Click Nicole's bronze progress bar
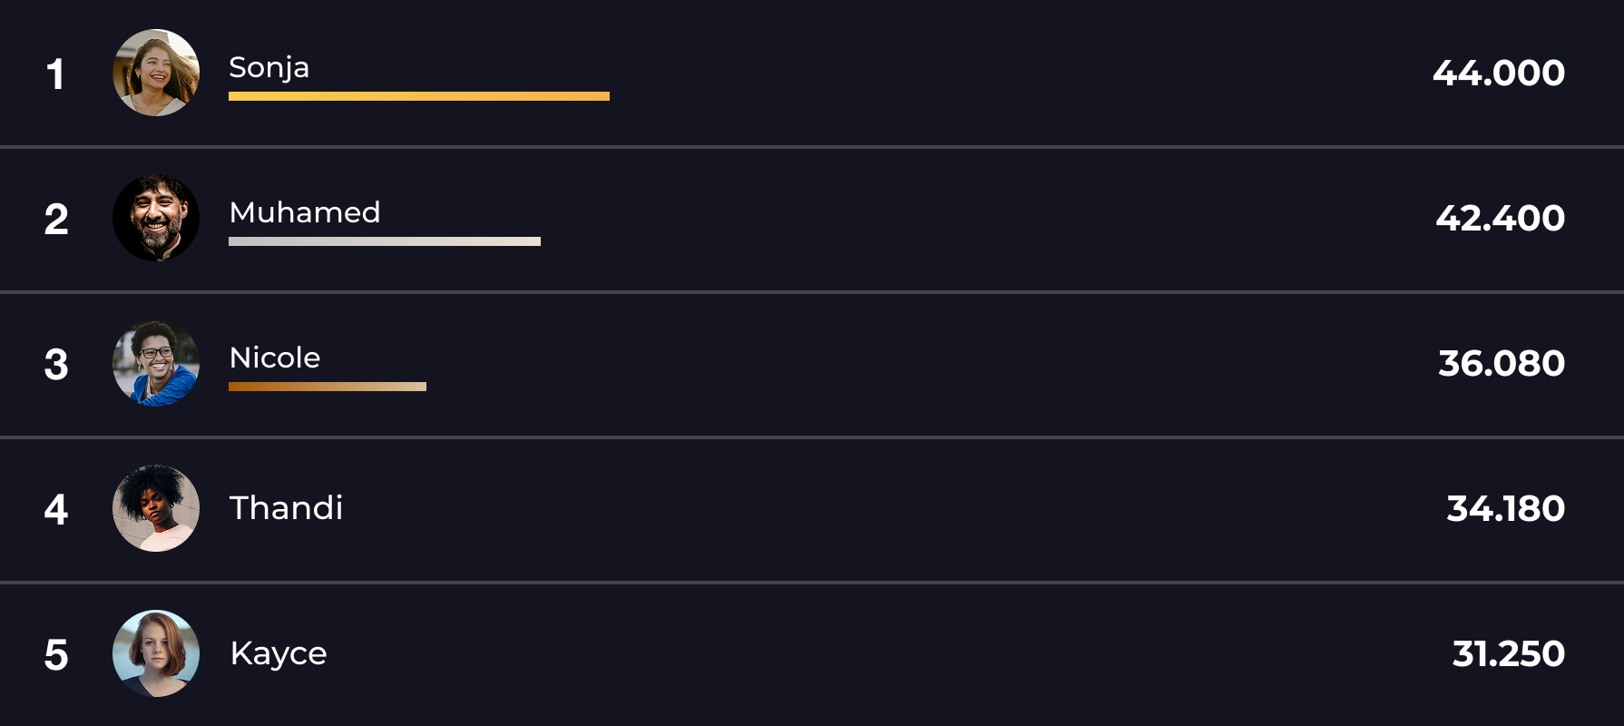Image resolution: width=1624 pixels, height=726 pixels. 327,387
